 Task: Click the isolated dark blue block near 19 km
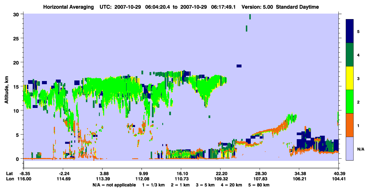pos(239,66)
